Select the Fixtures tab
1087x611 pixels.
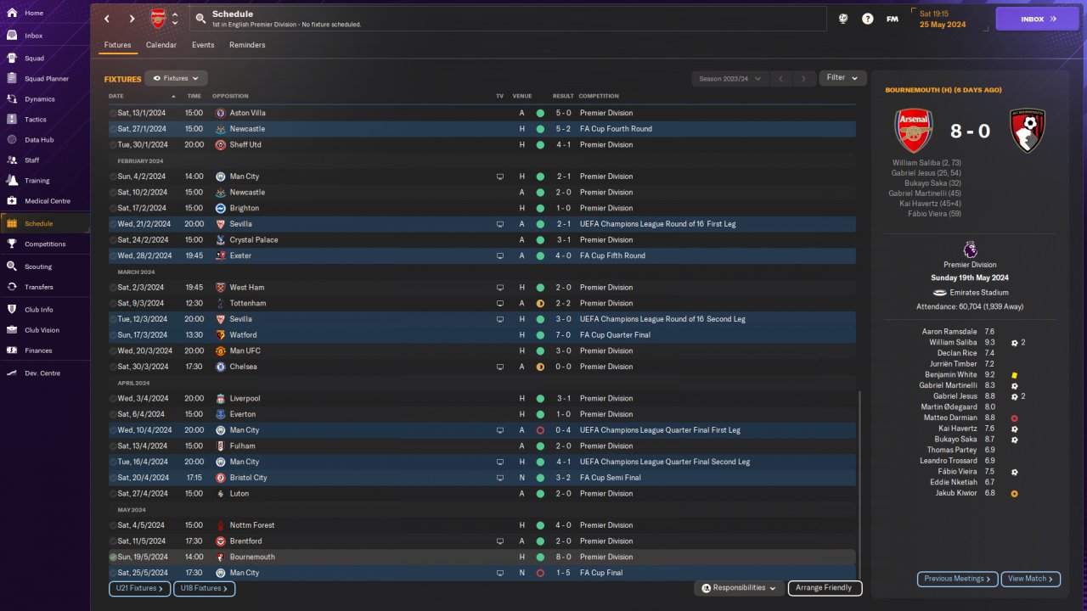[118, 45]
